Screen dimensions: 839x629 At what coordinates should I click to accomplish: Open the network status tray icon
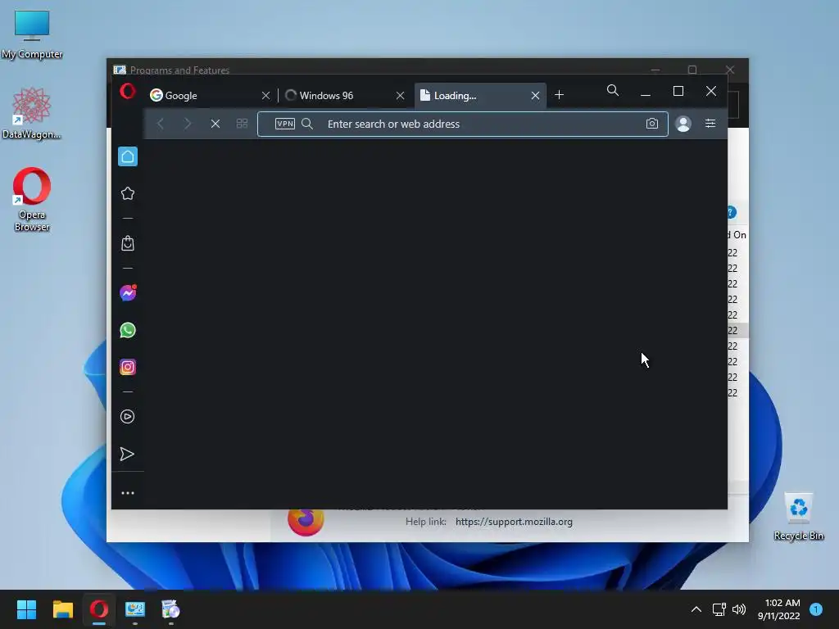[719, 609]
